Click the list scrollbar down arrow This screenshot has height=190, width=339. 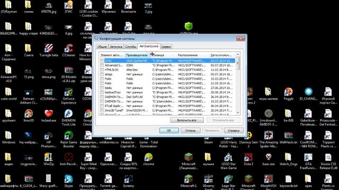238,112
